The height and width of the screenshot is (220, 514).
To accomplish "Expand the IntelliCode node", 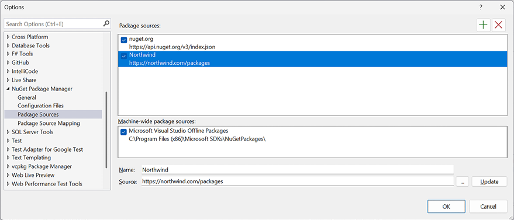I will [x=8, y=71].
